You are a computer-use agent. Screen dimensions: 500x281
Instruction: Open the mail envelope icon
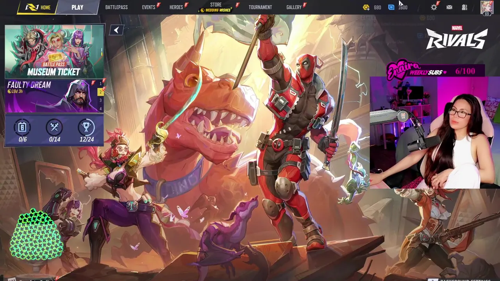[x=449, y=7]
